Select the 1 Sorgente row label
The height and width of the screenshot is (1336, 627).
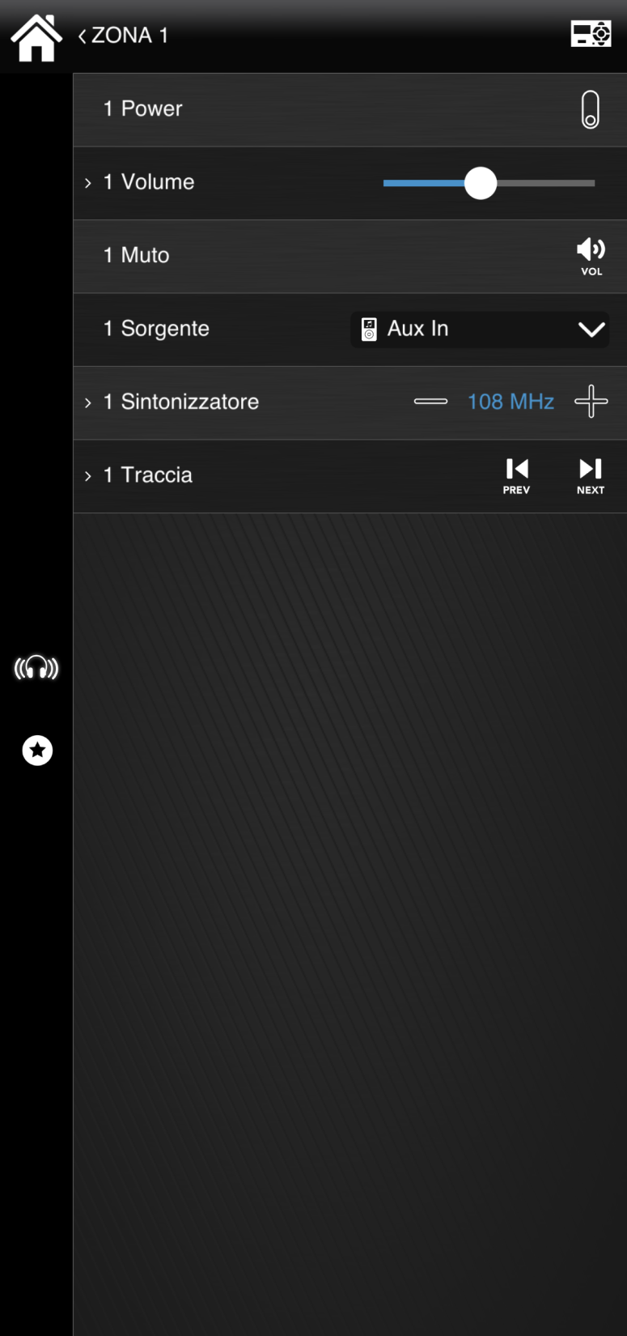[156, 329]
